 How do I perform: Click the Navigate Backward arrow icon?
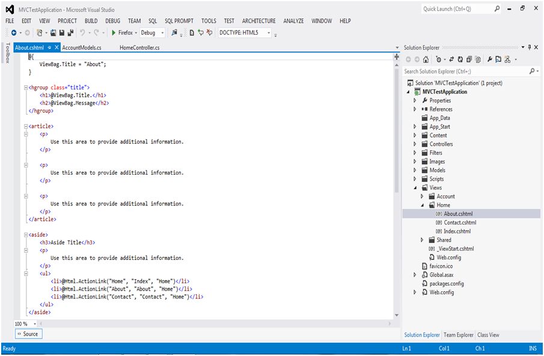13,33
